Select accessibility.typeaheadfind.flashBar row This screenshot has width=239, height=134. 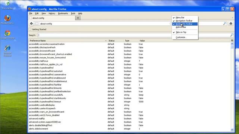130,84
